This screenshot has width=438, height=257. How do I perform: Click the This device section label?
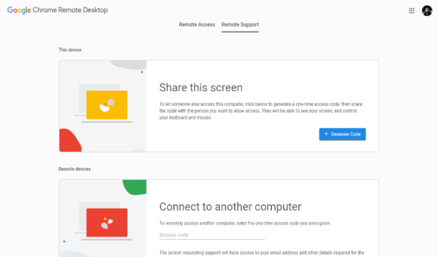click(x=70, y=50)
